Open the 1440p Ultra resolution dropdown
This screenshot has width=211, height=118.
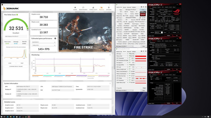44,45
